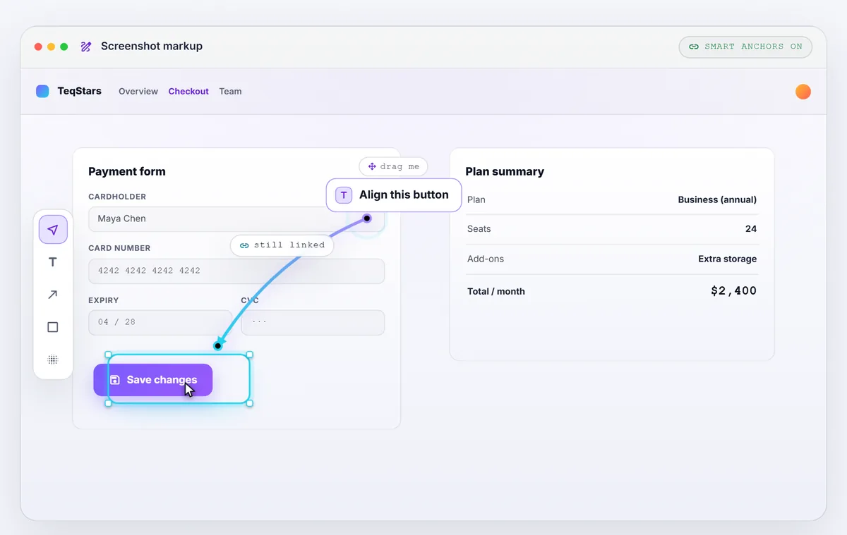Viewport: 847px width, 535px height.
Task: Click the still linked tag
Action: [x=282, y=245]
